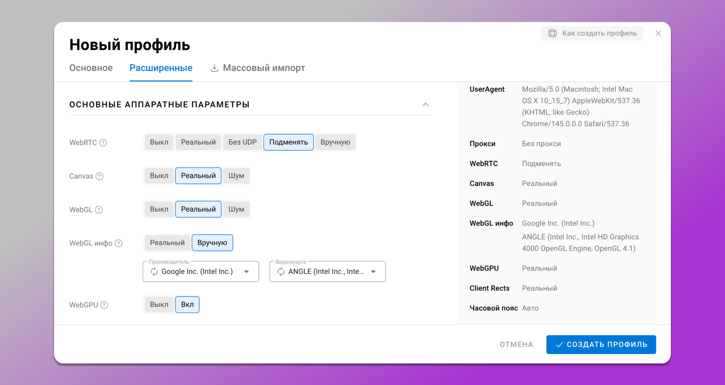Screen dimensions: 725x385
Task: Click the download icon beside Массовый импорт
Action: [x=215, y=68]
